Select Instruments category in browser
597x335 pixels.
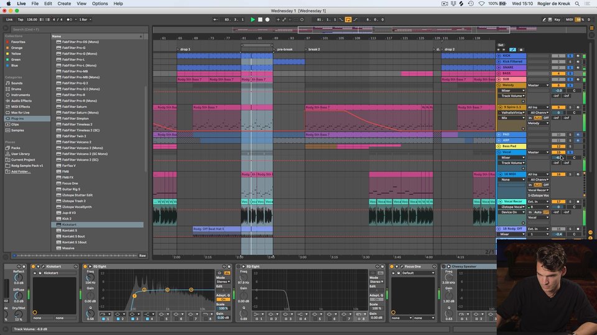[20, 95]
